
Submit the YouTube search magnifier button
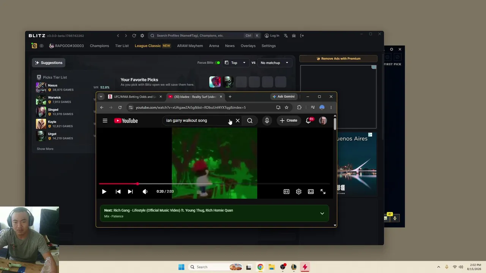[250, 121]
